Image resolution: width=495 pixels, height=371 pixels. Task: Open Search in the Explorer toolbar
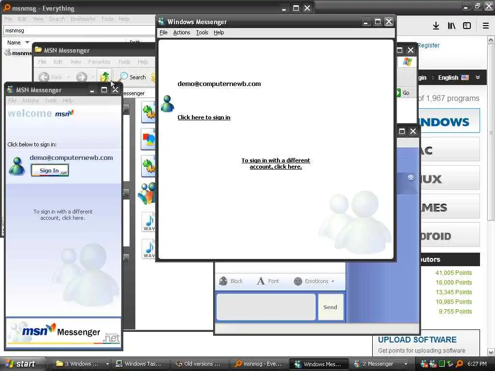[133, 77]
